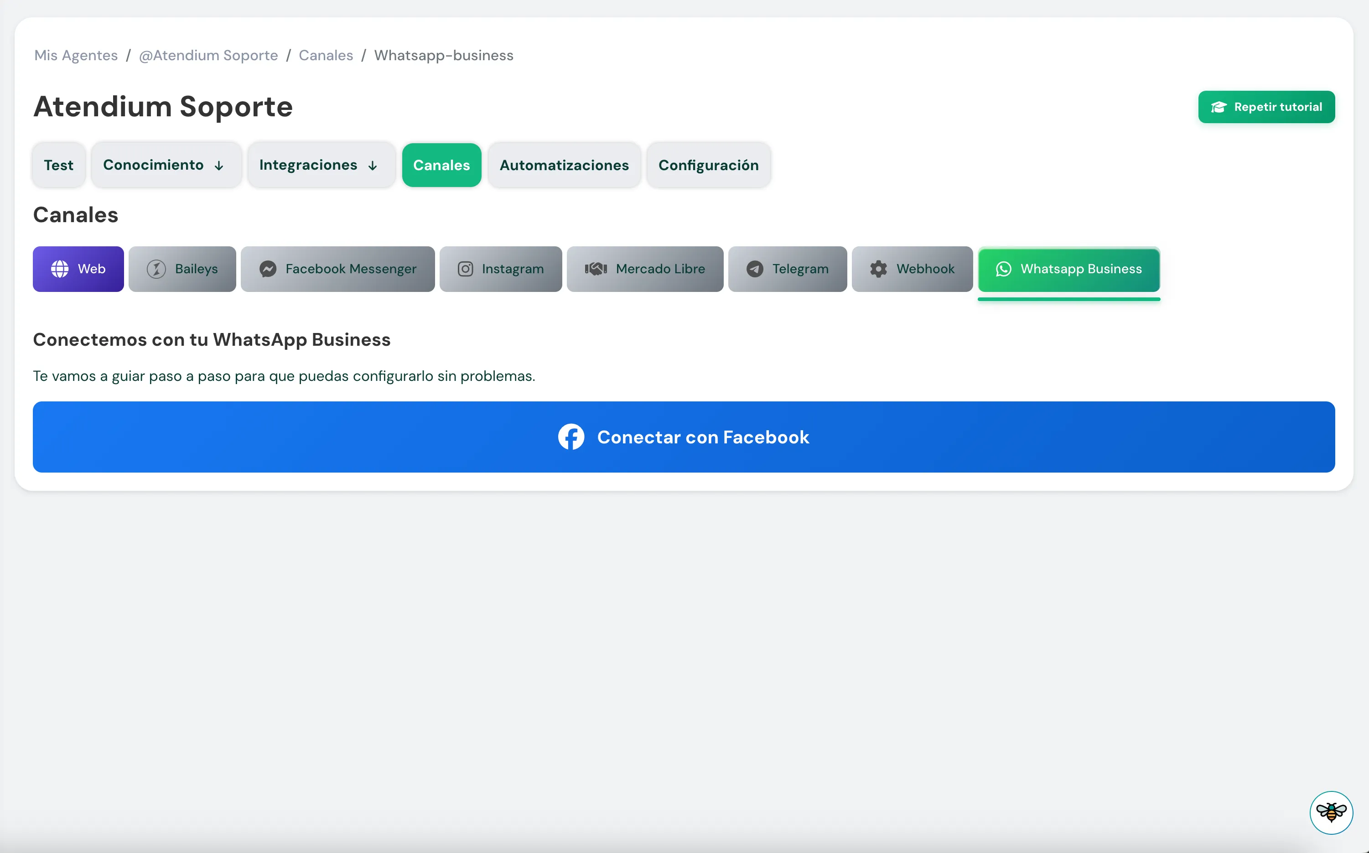Expand the Conocimiento dropdown arrow
This screenshot has height=853, width=1369.
pyautogui.click(x=219, y=166)
